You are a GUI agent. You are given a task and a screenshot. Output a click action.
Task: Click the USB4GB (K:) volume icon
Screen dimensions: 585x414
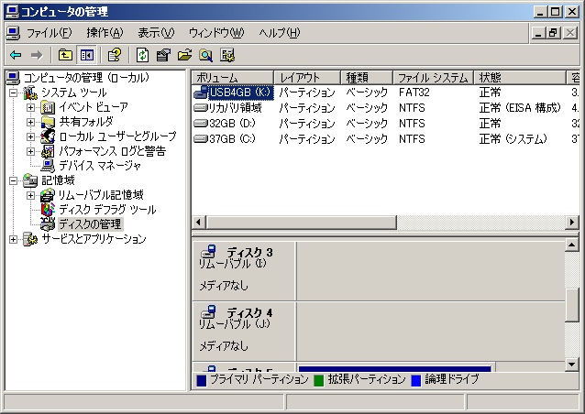201,92
